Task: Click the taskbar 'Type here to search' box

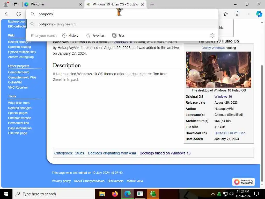Action: point(54,194)
